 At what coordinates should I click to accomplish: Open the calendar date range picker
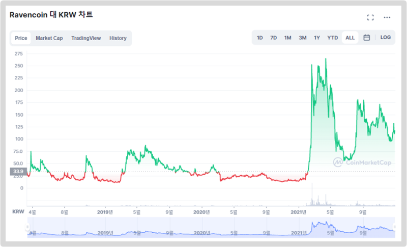click(366, 38)
